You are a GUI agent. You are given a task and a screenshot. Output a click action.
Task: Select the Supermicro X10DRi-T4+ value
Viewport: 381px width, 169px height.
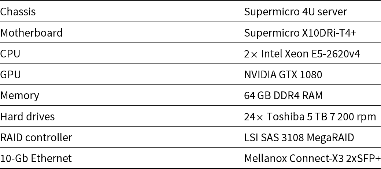[x=300, y=33]
